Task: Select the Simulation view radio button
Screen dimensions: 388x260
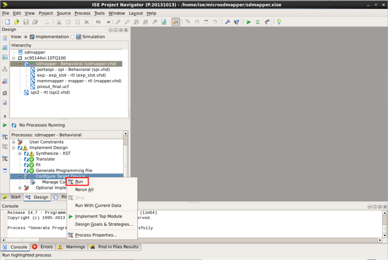Action: click(72, 37)
